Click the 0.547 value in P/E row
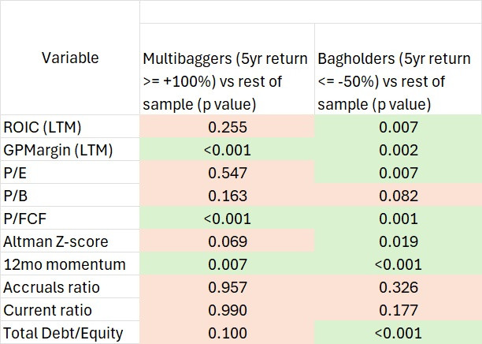 pyautogui.click(x=227, y=173)
